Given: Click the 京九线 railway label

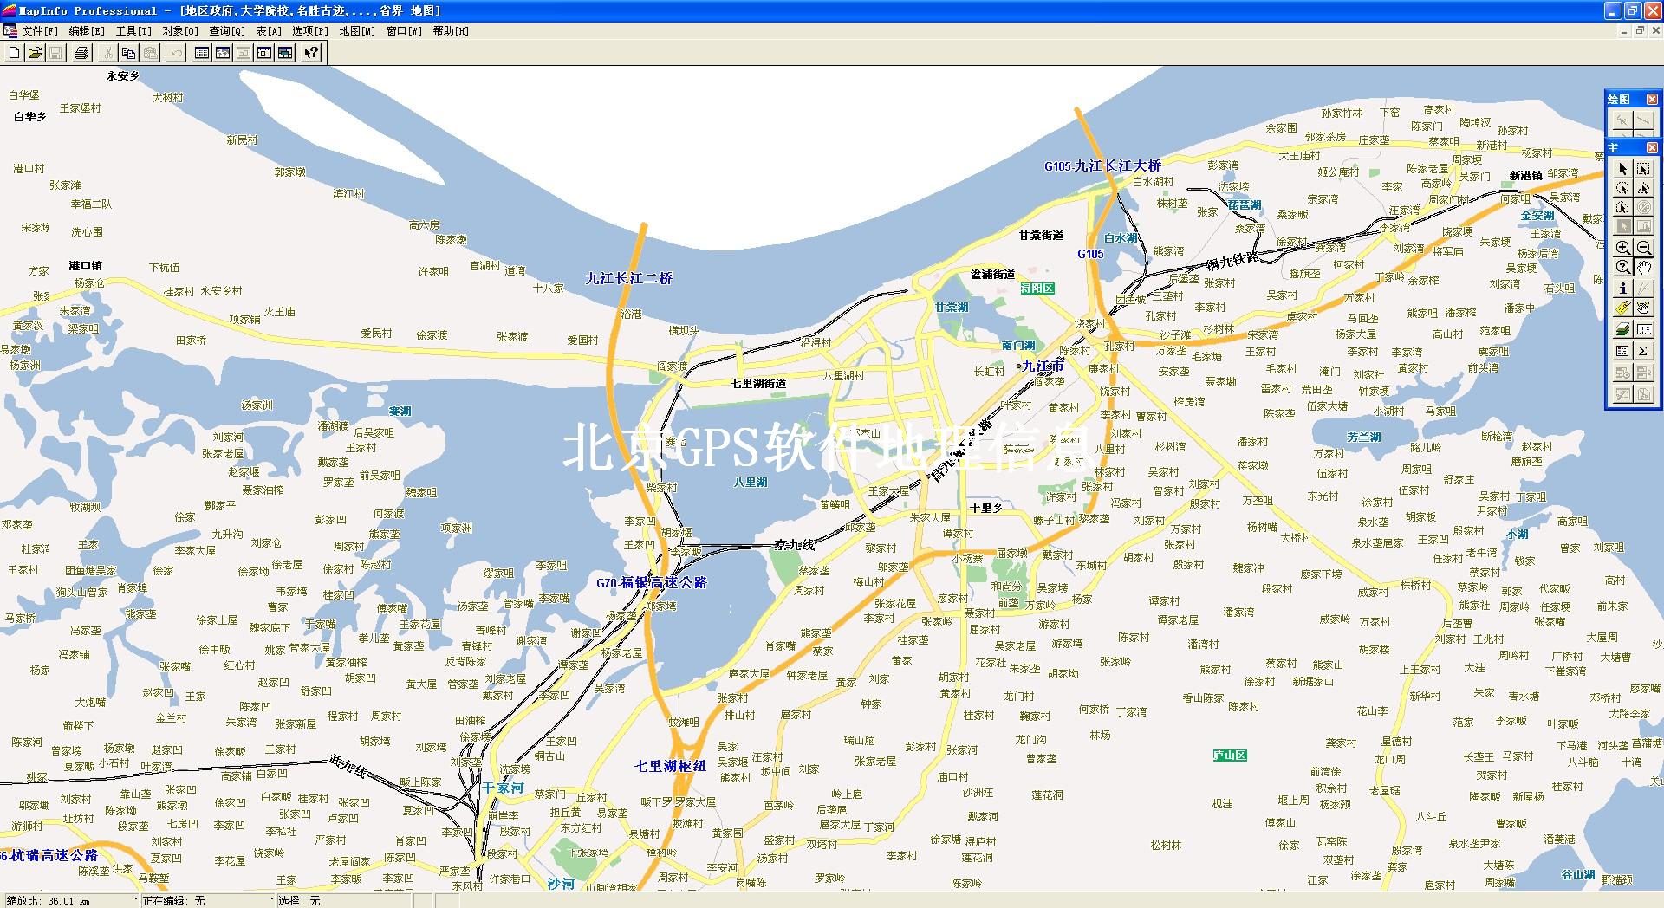Looking at the screenshot, I should click(795, 545).
